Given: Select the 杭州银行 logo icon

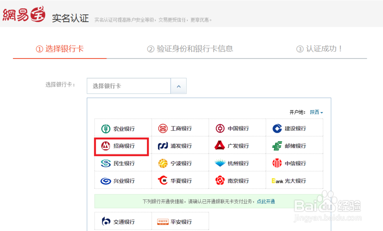Looking at the screenshot, I should 220,163.
